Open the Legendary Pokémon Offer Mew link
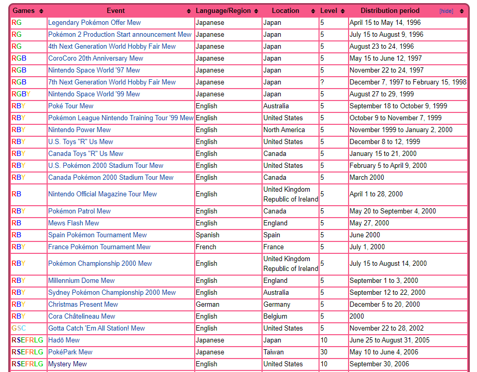Screen dimensions: 477x372 (94, 22)
